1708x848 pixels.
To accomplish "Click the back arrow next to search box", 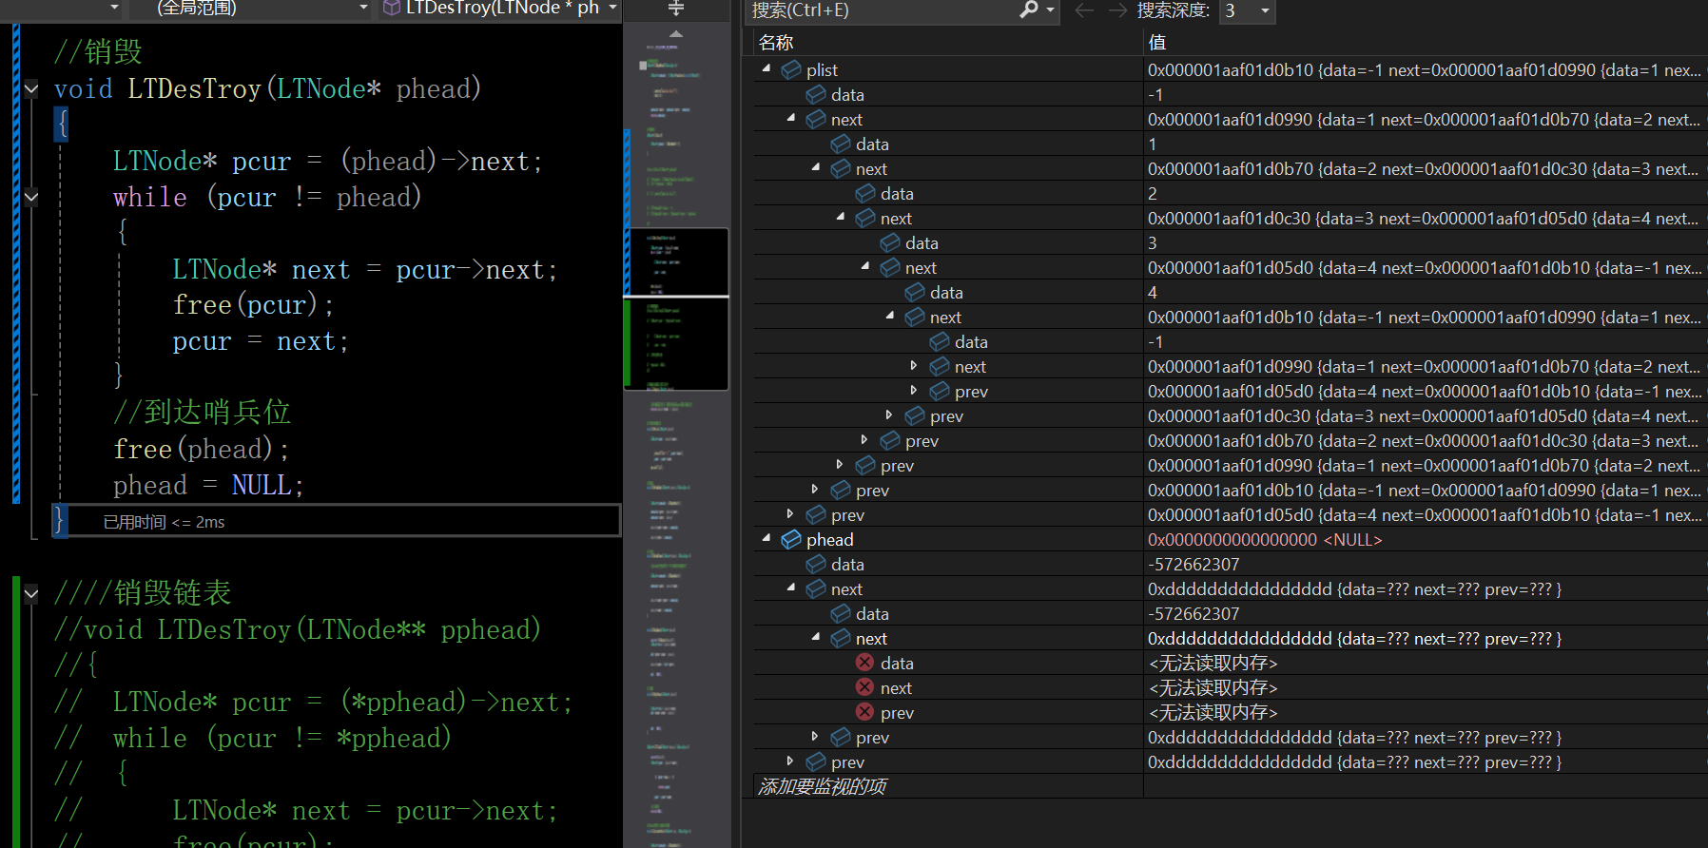I will tap(1084, 10).
